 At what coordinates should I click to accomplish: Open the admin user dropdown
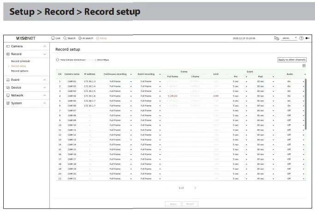pos(289,38)
